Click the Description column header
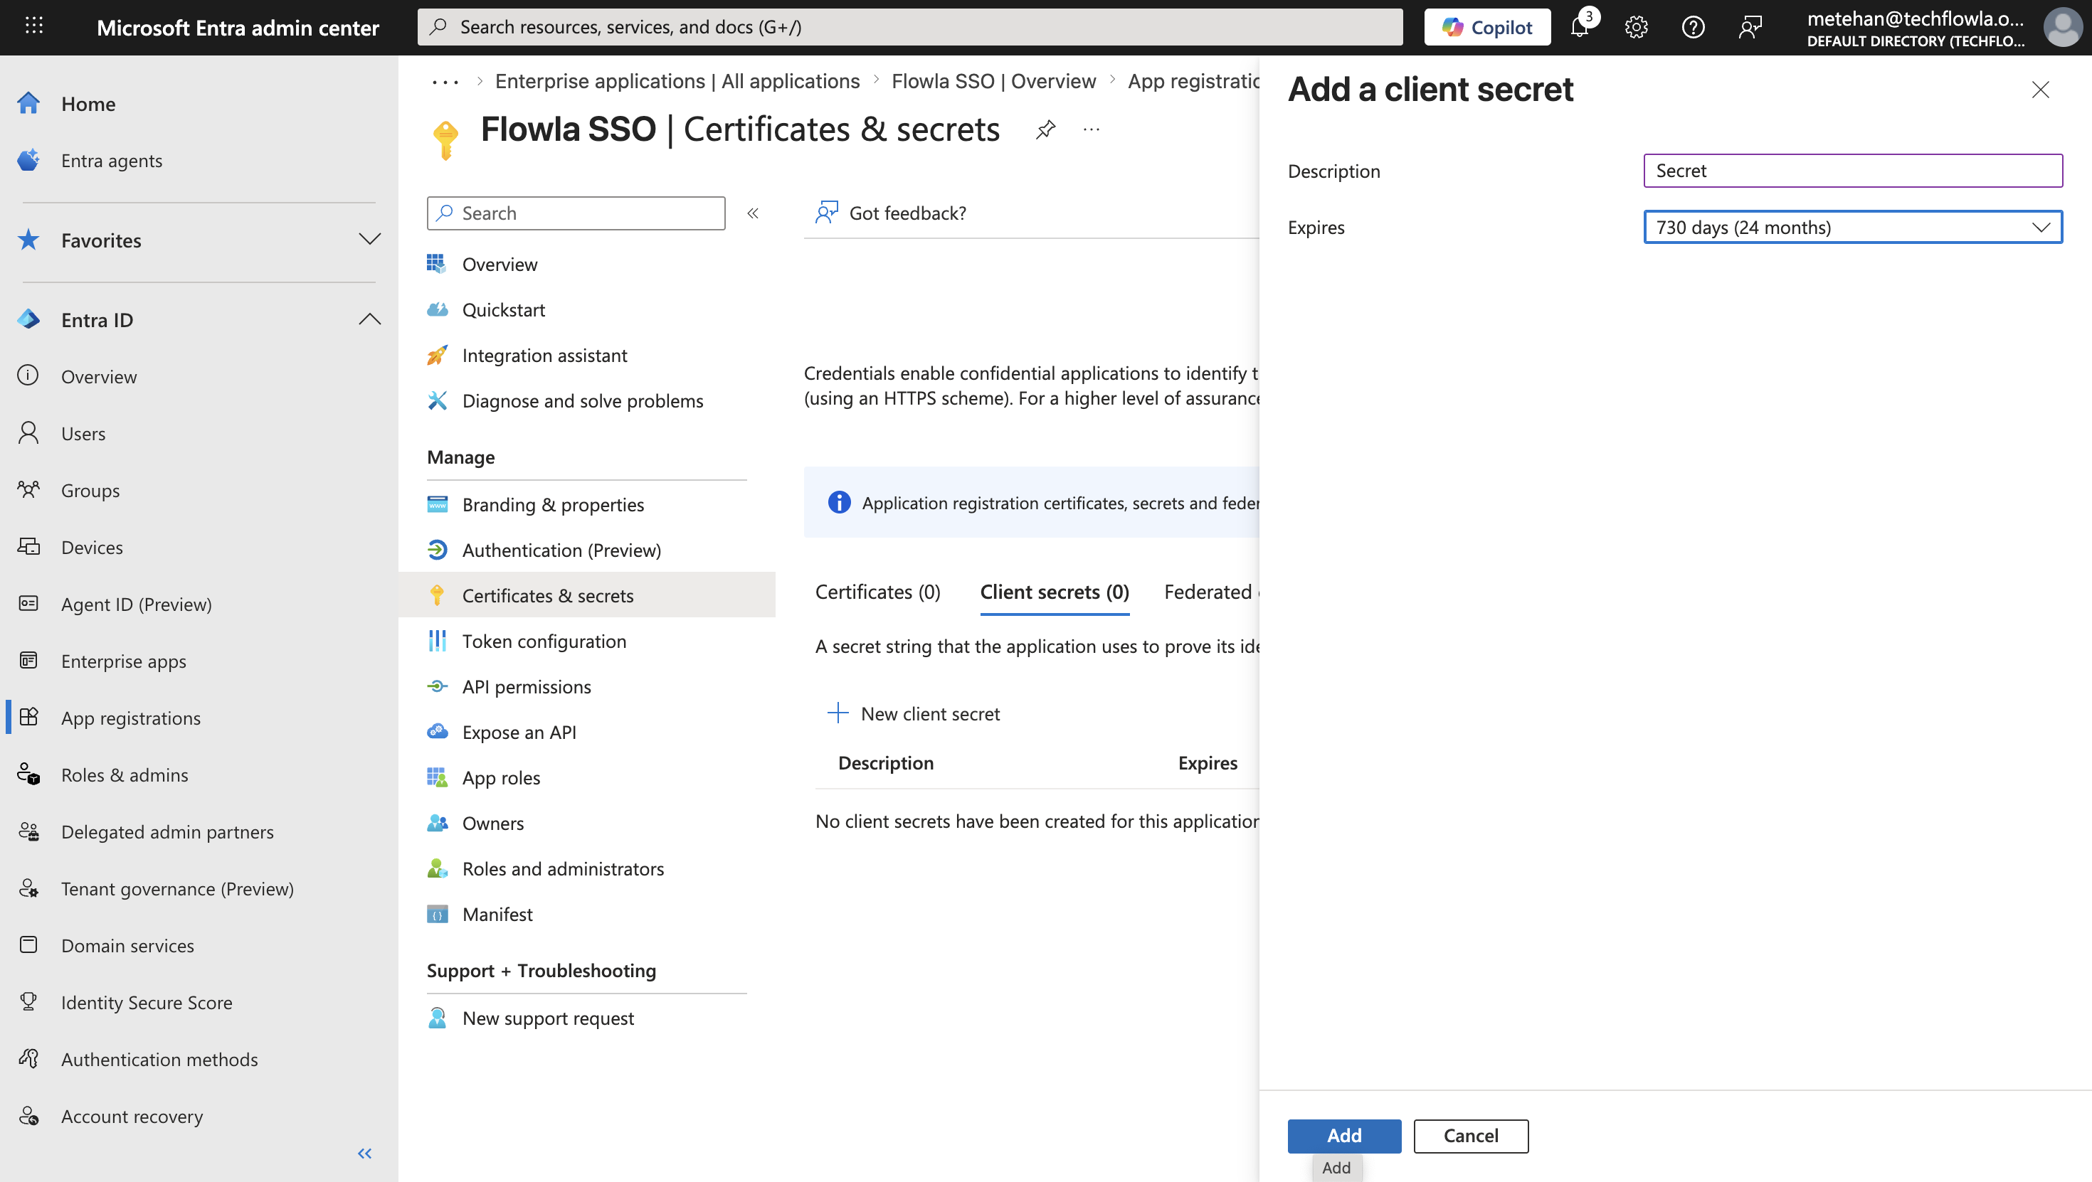 tap(885, 762)
